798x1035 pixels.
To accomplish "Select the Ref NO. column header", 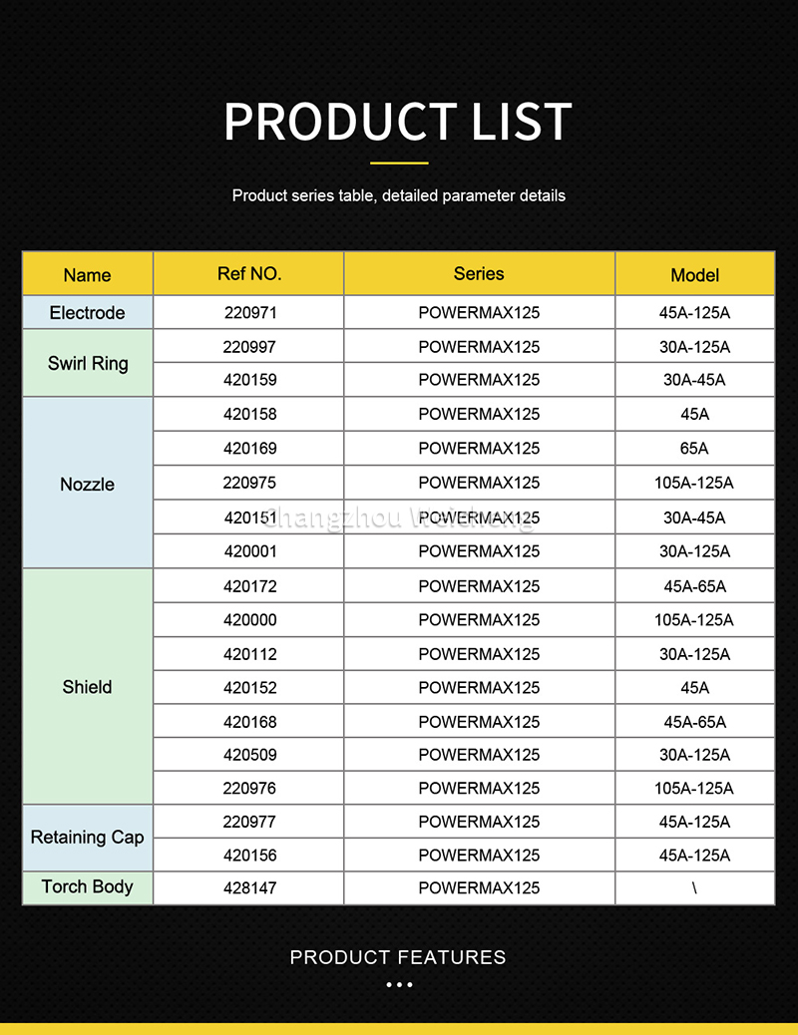I will [x=249, y=274].
